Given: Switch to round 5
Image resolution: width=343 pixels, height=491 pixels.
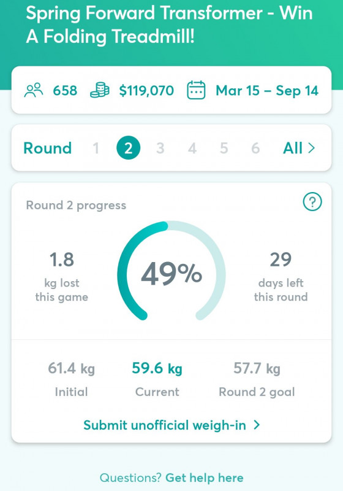Looking at the screenshot, I should [224, 148].
